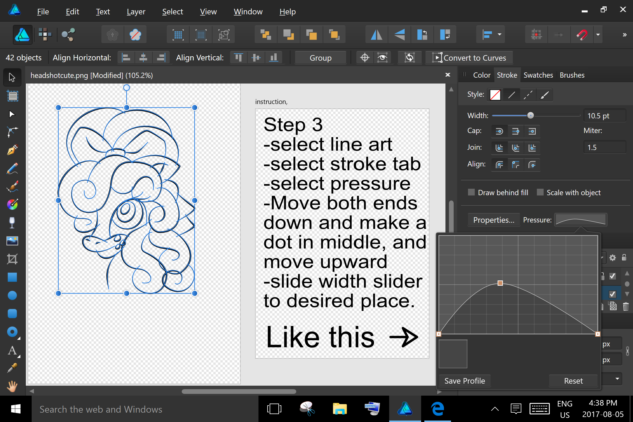Flip the selection horizontally
Screen dimensions: 633x422
coord(376,34)
